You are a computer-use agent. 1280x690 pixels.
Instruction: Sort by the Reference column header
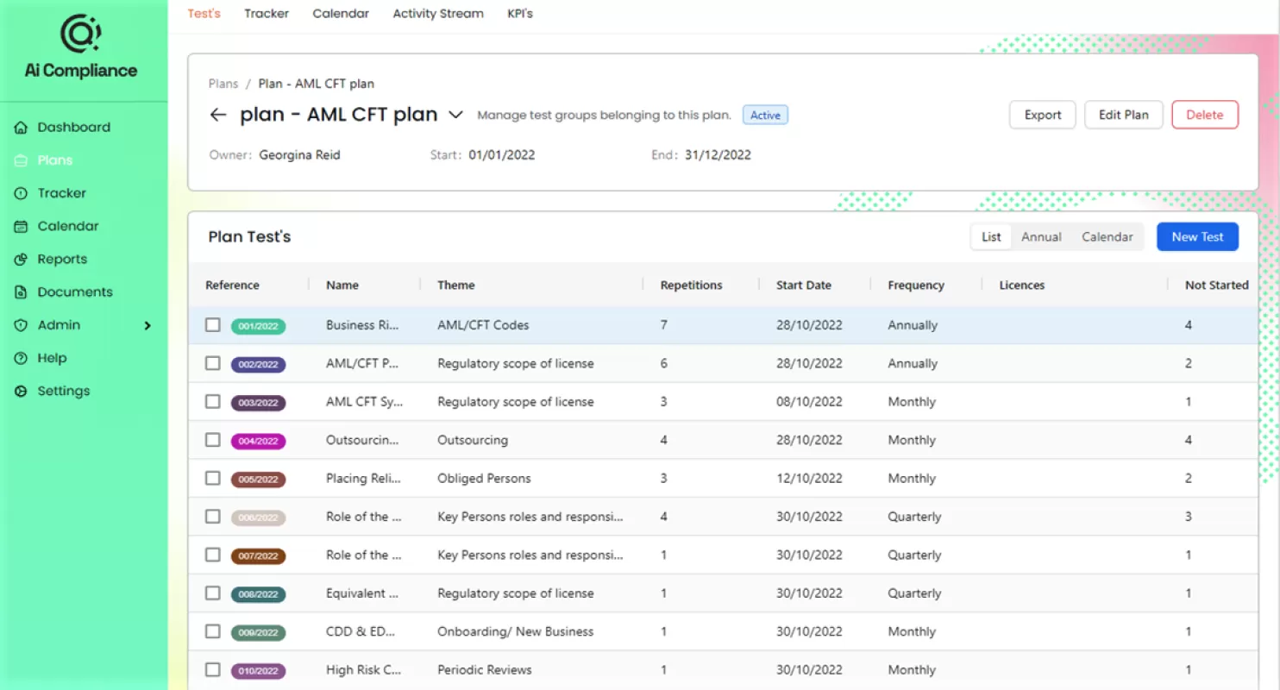tap(232, 285)
